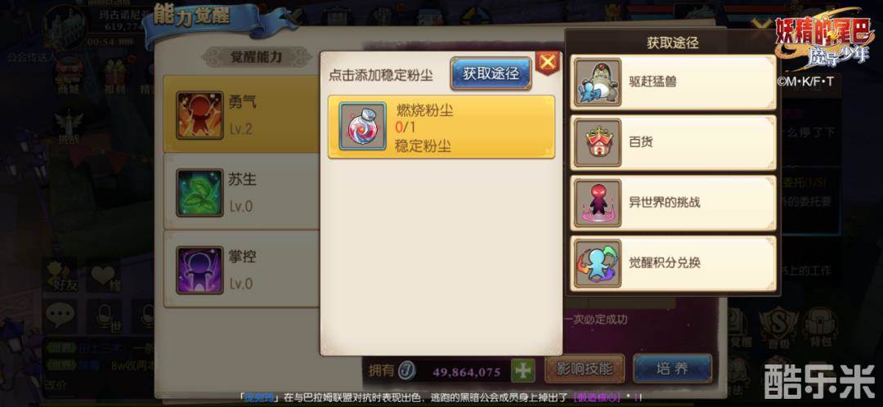
Task: Click the 获取途径 blue button
Action: 491,74
